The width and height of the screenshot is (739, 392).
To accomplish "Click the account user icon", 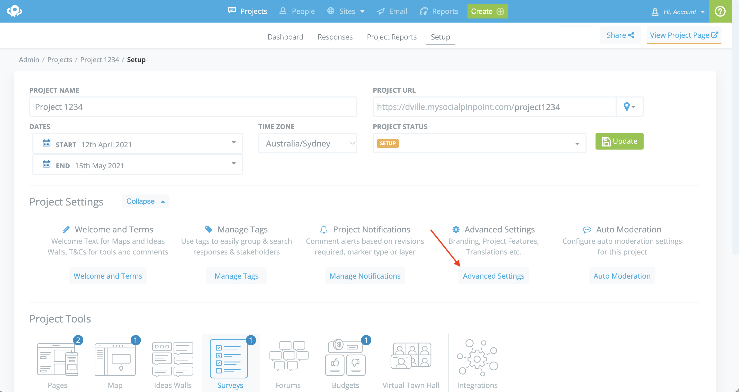I will click(655, 12).
